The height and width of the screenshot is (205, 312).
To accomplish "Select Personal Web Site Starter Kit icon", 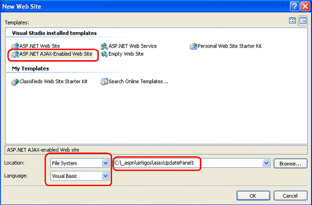I will point(193,46).
